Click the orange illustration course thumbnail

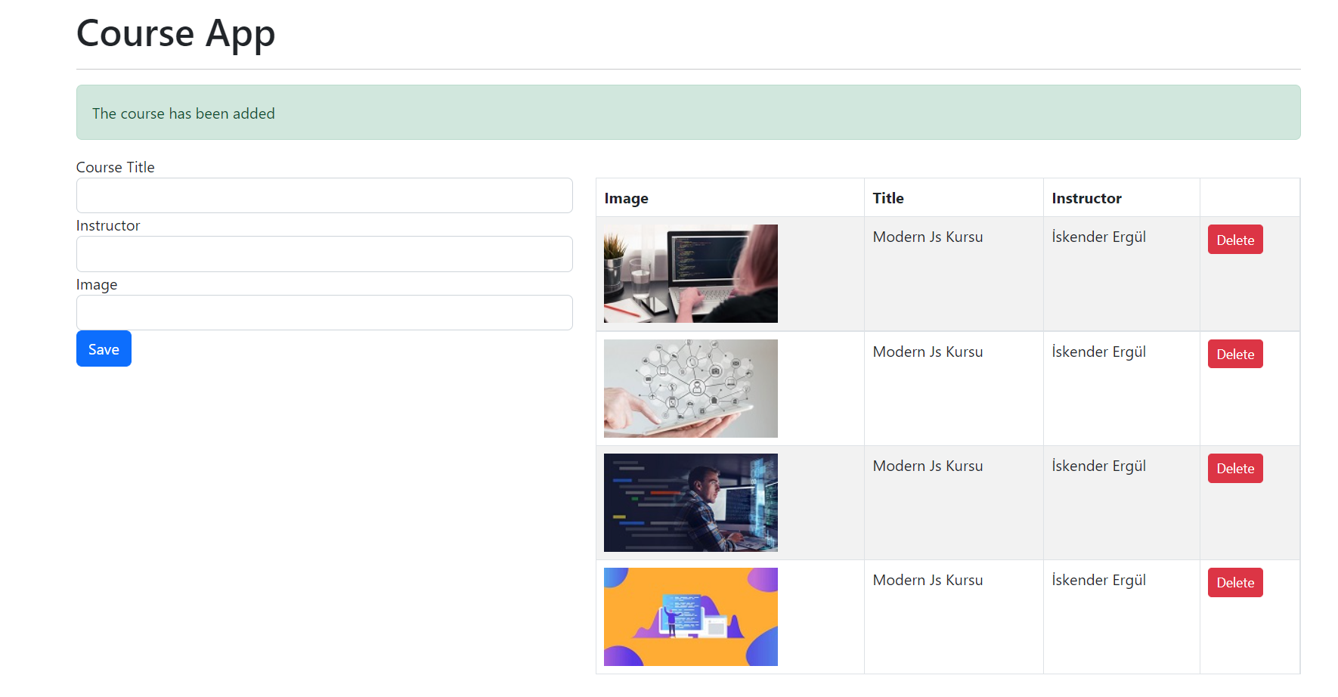tap(690, 616)
